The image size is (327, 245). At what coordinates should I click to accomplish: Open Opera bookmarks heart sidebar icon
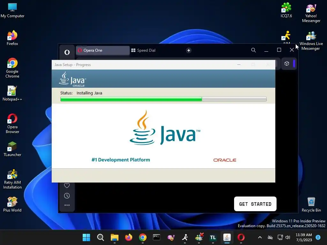[x=67, y=185]
